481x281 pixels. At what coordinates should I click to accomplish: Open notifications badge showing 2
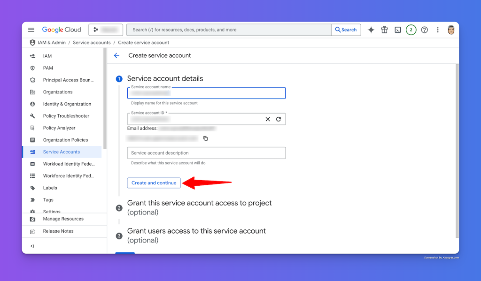(x=411, y=30)
